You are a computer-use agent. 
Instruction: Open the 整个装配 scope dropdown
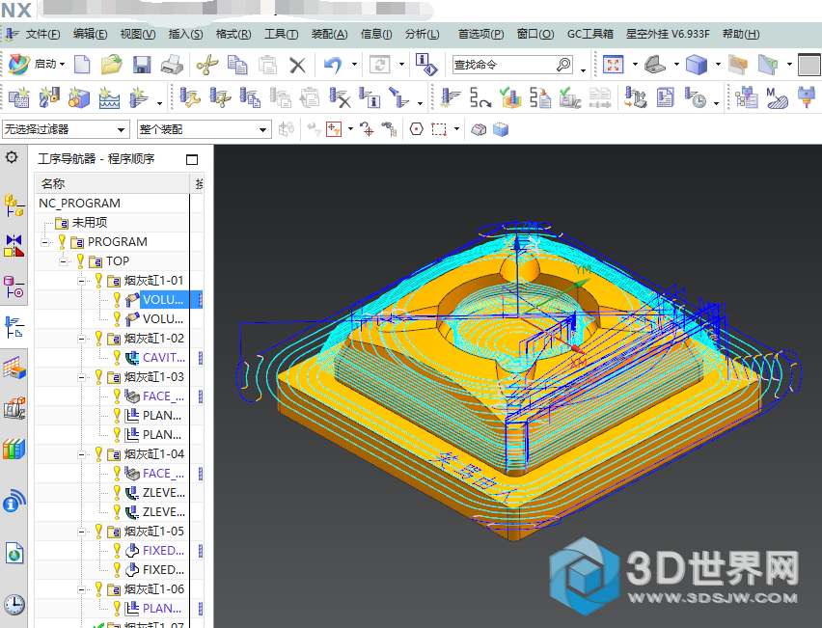[204, 129]
